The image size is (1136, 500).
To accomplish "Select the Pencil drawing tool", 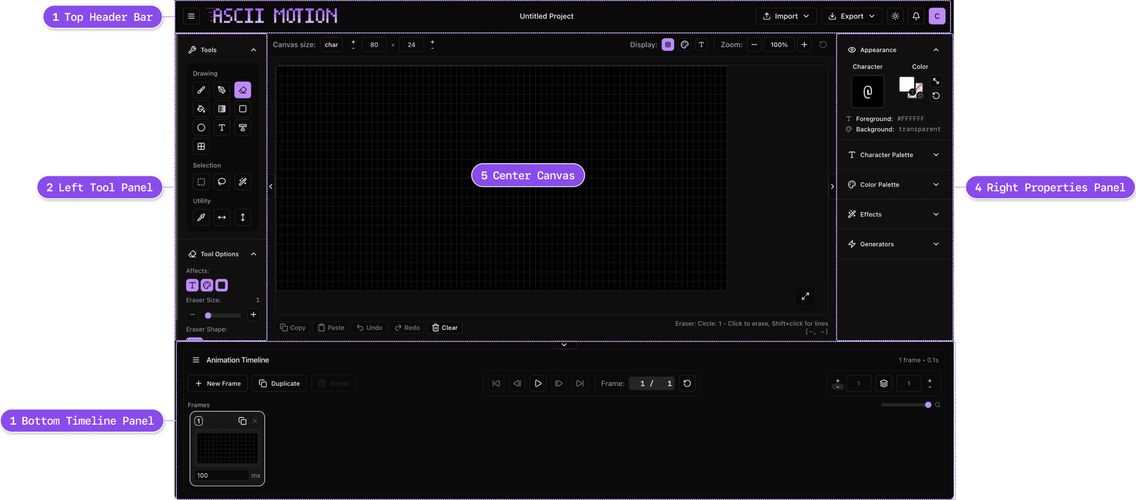I will point(201,90).
